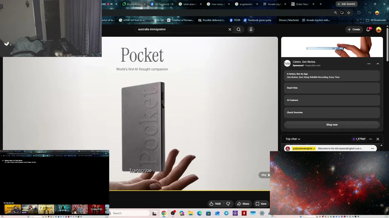Start voice search with the microphone icon

251,29
